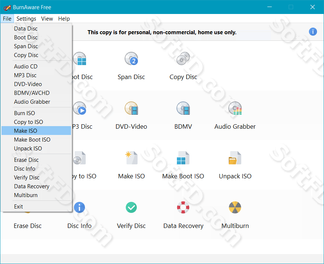Click the BurnAware app icon in title bar
The image size is (324, 264).
(x=7, y=7)
